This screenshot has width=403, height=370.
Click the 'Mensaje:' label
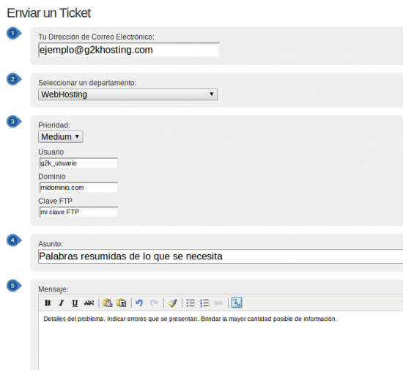[53, 289]
